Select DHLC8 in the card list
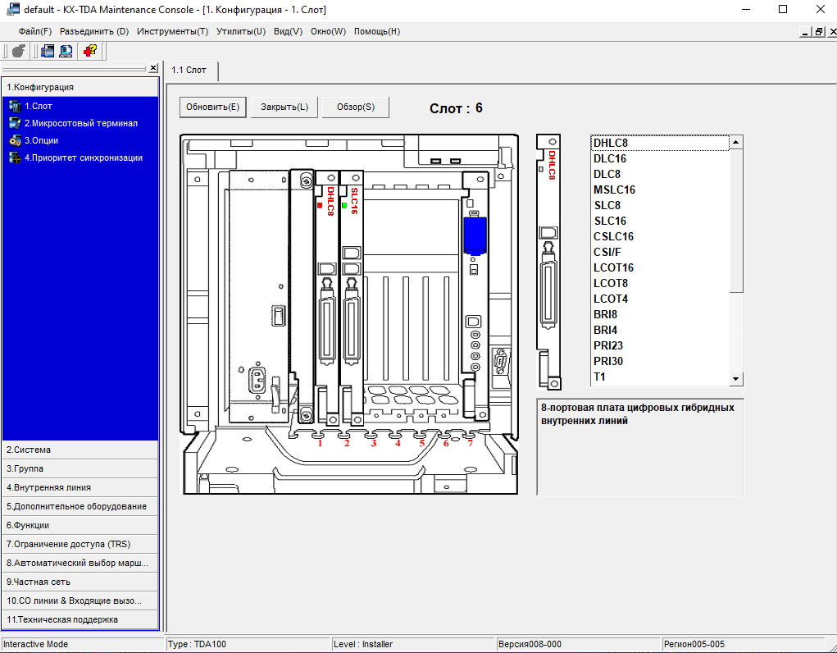The width and height of the screenshot is (837, 653). 660,144
